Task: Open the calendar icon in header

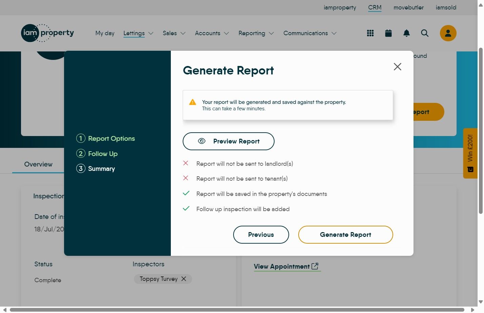Action: tap(388, 33)
